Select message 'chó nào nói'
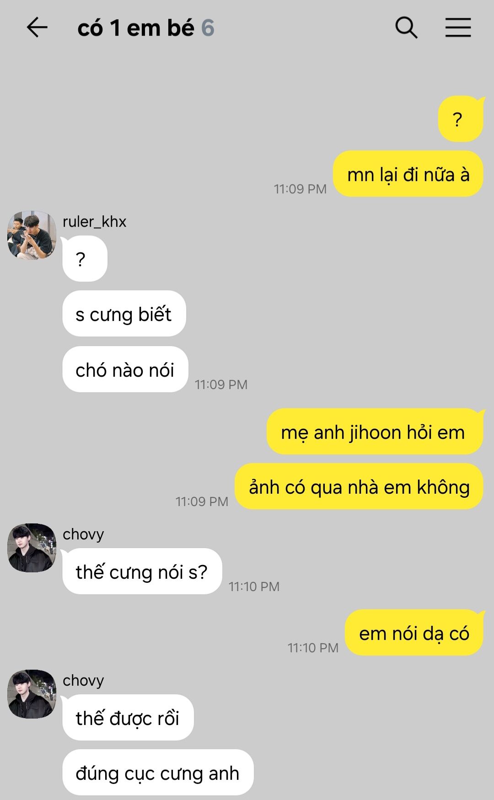The image size is (494, 800). pyautogui.click(x=125, y=369)
